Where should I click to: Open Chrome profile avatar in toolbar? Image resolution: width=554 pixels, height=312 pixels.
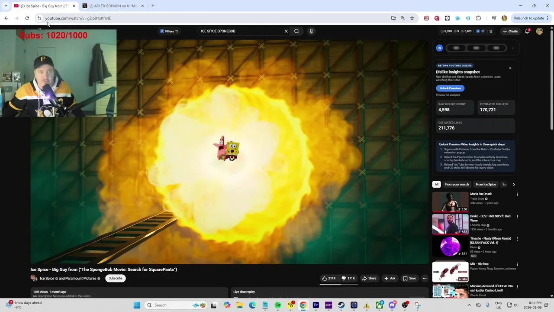(504, 18)
